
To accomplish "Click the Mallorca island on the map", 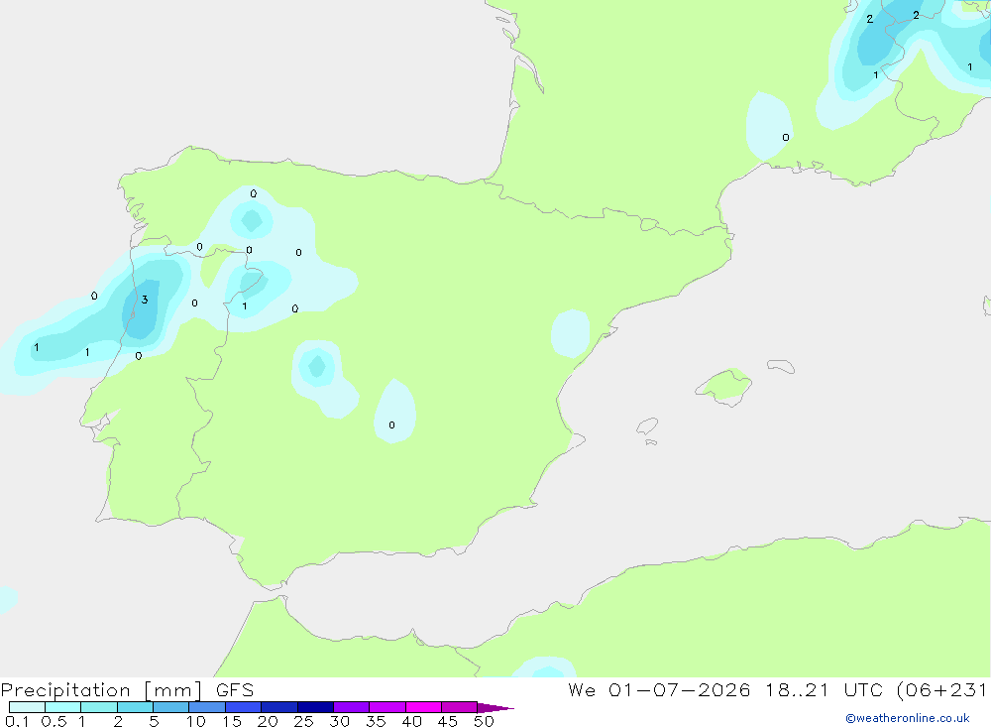I will pos(725,386).
